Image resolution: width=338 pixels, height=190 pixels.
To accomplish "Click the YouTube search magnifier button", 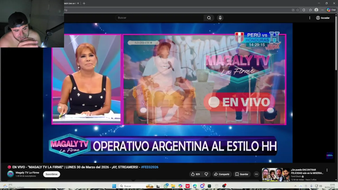I will pos(209,18).
